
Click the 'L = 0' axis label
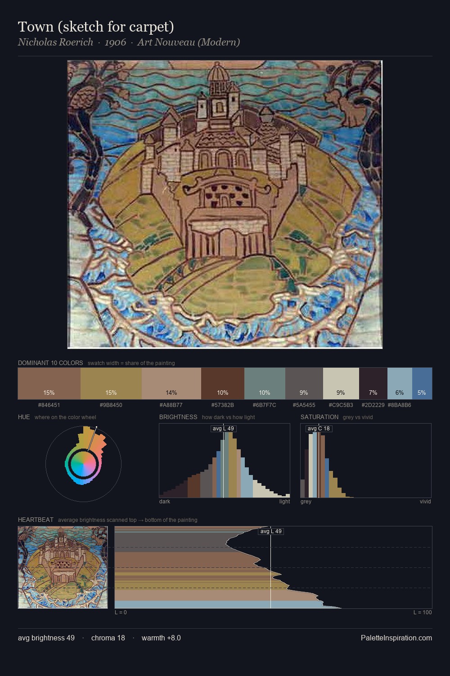[x=121, y=612]
